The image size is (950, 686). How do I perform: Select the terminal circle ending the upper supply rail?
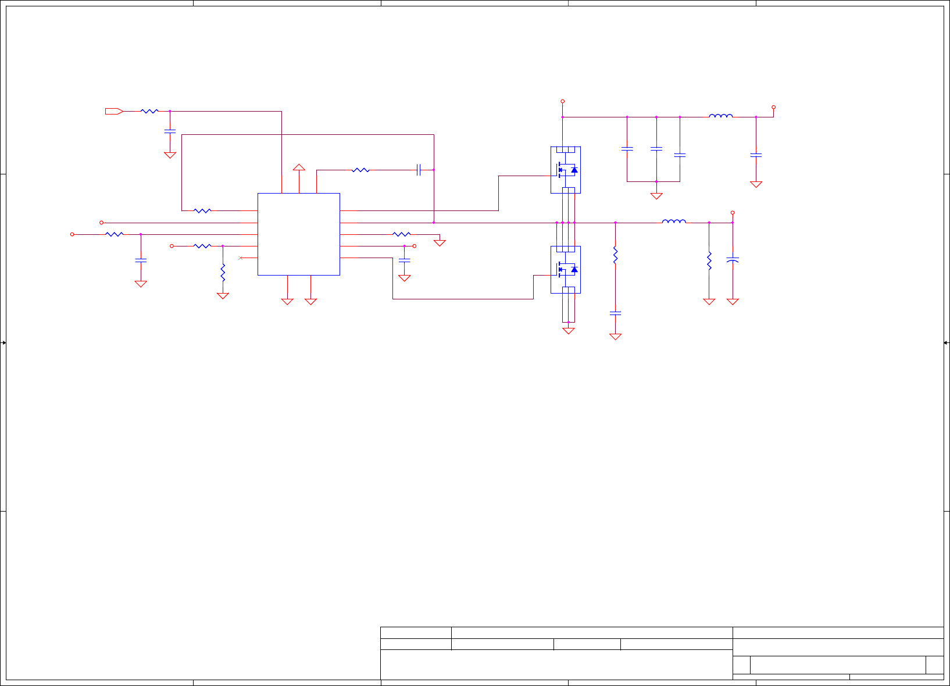[x=773, y=107]
